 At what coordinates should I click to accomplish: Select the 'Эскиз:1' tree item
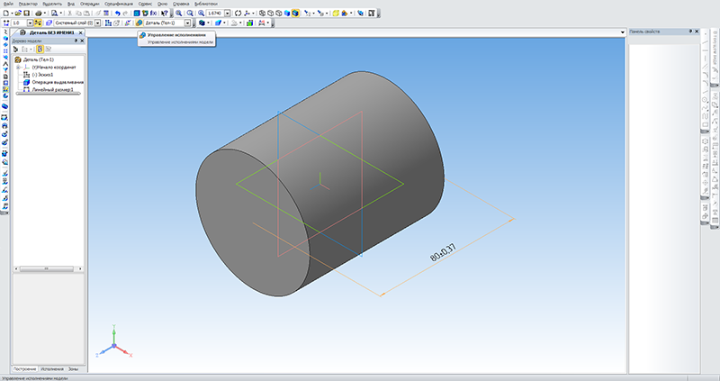[x=42, y=75]
